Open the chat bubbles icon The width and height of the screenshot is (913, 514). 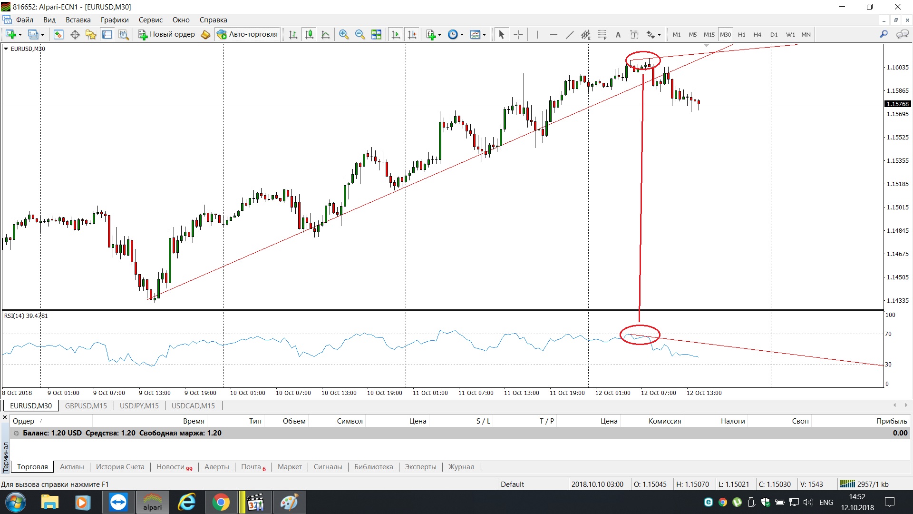tap(902, 34)
